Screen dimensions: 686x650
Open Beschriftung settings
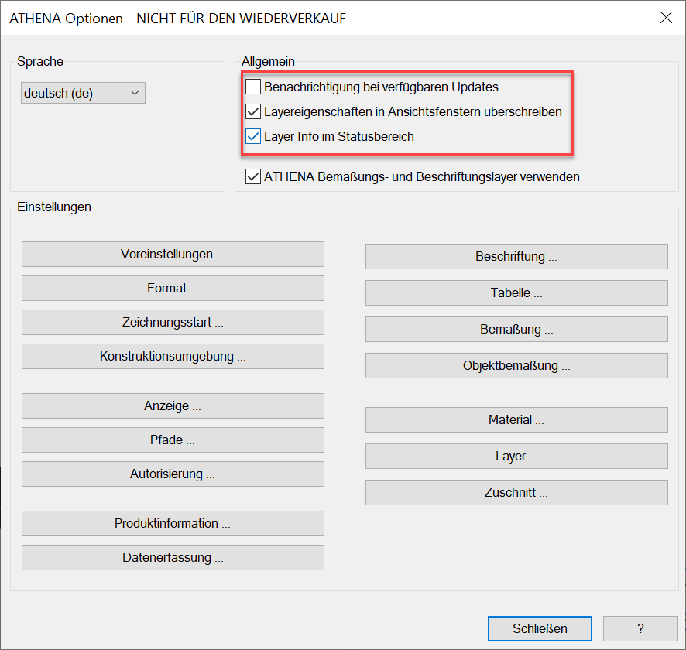pos(516,256)
